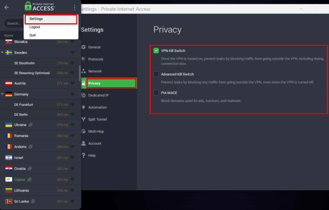
Task: Collapse the Germany region group
Action: pos(2,94)
